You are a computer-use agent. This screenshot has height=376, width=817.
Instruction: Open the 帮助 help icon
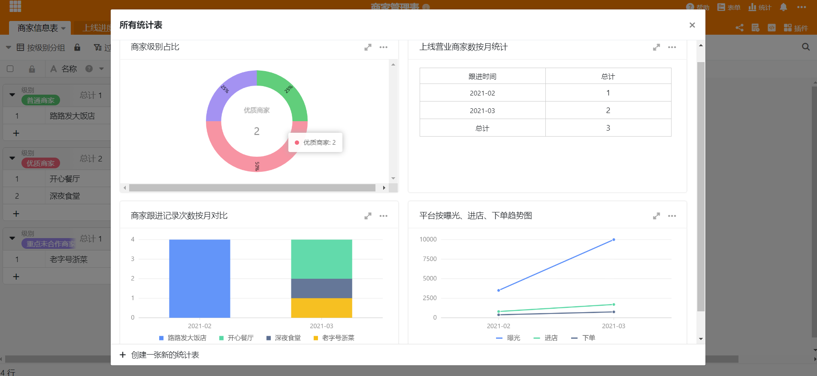coord(690,7)
